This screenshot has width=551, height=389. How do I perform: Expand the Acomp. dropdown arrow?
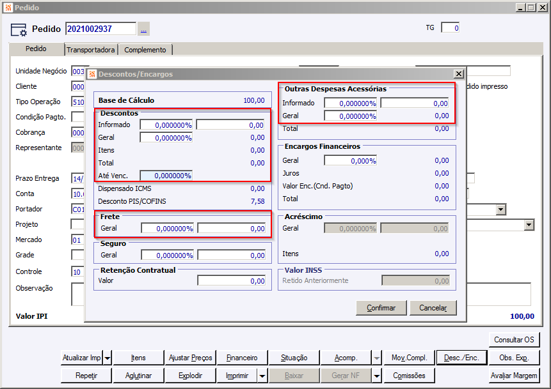[x=377, y=358]
